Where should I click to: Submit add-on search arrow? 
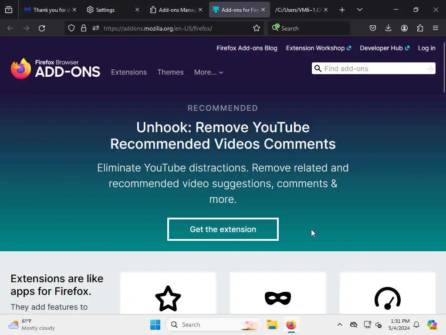(x=430, y=68)
